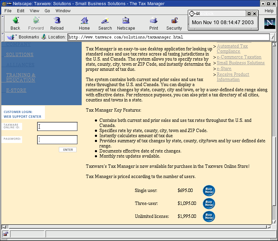Viewport: 278px width, 241px height.
Task: Open Small Business Solutions link
Action: pos(241,63)
